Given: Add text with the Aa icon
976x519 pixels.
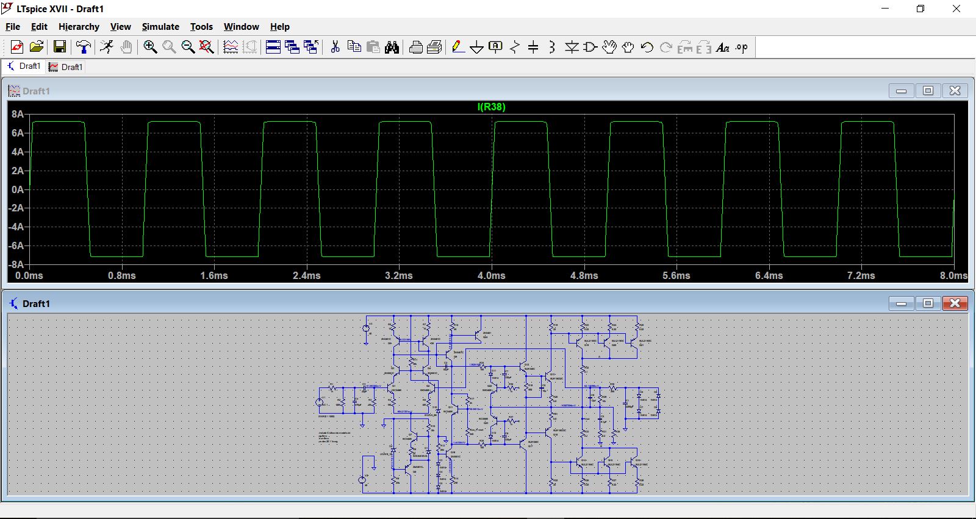Looking at the screenshot, I should click(x=723, y=47).
